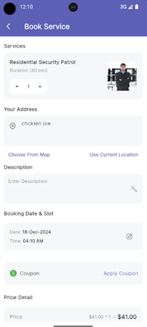Tap the $41.00 price total
The image size is (147, 327).
[x=127, y=317]
